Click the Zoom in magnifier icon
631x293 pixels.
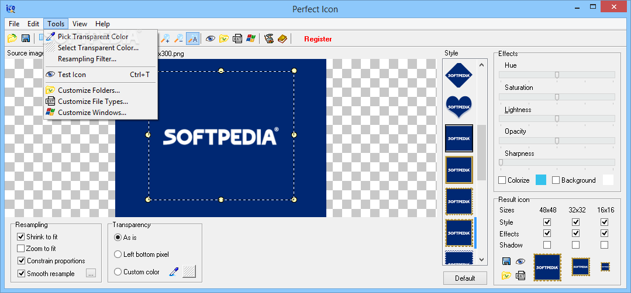[165, 39]
